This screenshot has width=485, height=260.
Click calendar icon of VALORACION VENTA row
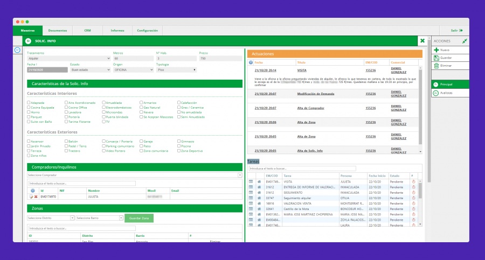251,203
